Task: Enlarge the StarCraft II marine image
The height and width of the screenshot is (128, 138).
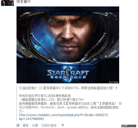Action: [x=68, y=45]
